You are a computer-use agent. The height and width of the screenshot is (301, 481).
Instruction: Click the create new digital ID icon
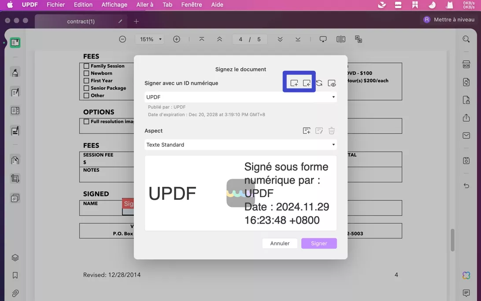294,83
